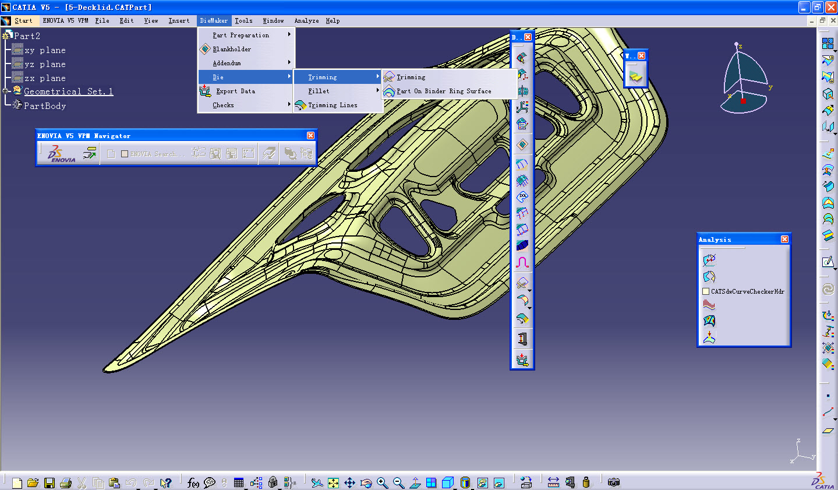Click the Open file folder icon

[33, 482]
